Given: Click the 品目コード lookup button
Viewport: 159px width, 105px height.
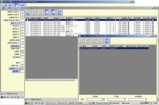Looking at the screenshot, I should click(x=15, y=23).
